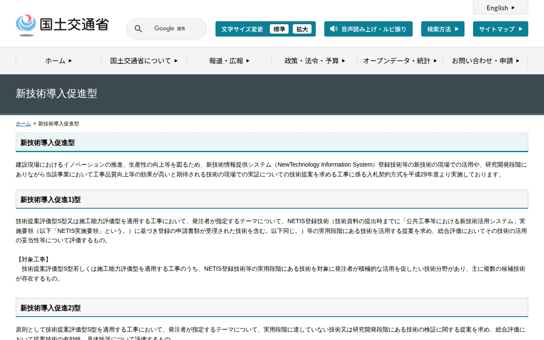Set font size to 拡大
The width and height of the screenshot is (544, 340).
[302, 29]
